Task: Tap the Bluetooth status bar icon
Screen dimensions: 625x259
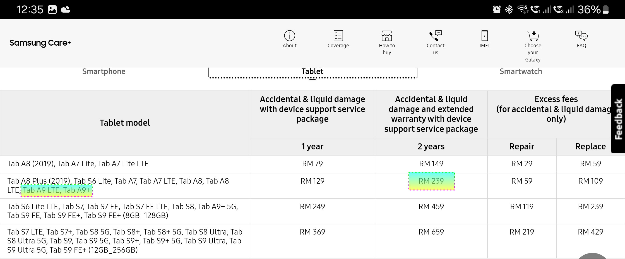Action: pos(509,10)
